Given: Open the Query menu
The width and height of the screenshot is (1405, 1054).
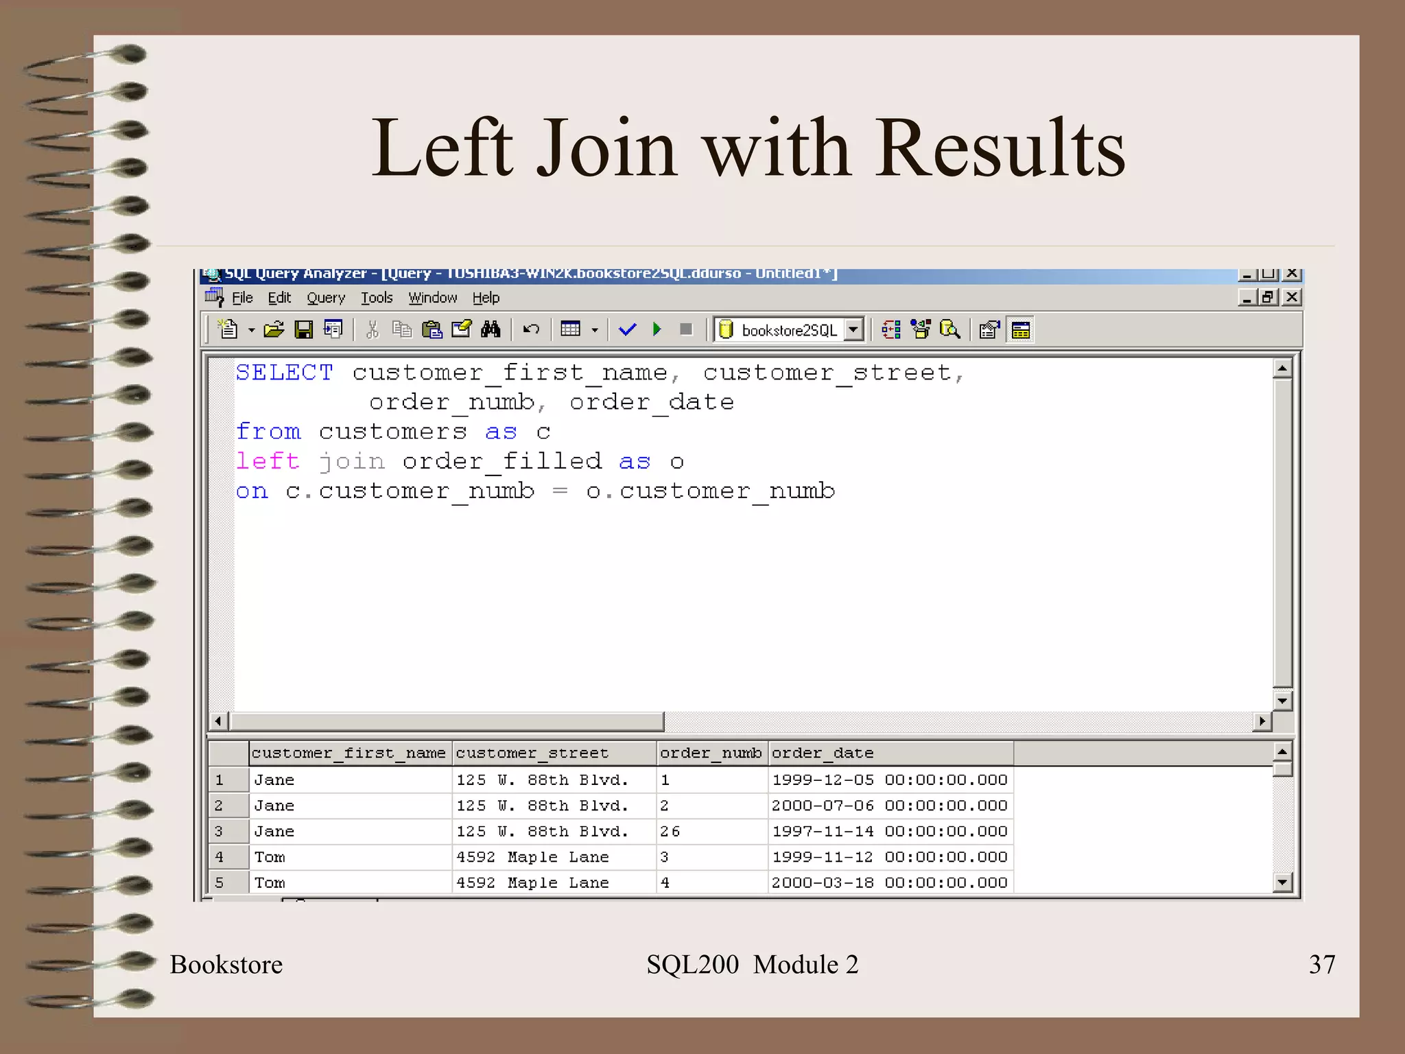Looking at the screenshot, I should [x=326, y=298].
